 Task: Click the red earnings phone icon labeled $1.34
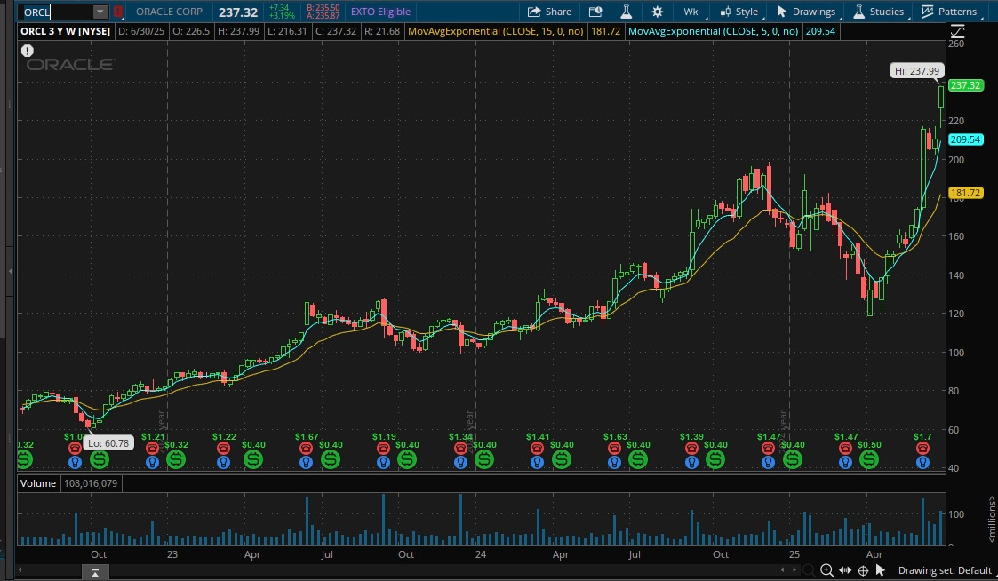(x=460, y=448)
